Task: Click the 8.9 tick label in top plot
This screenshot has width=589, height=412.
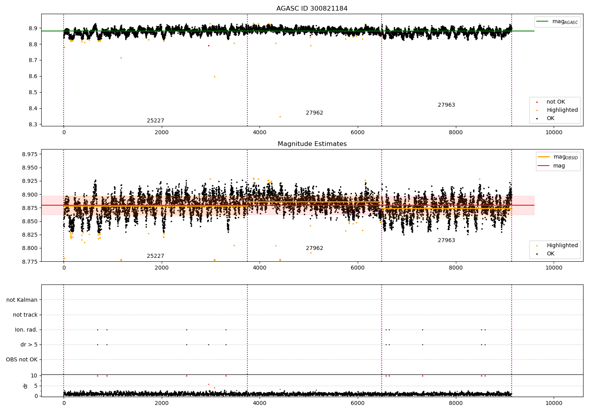Action: pyautogui.click(x=33, y=28)
